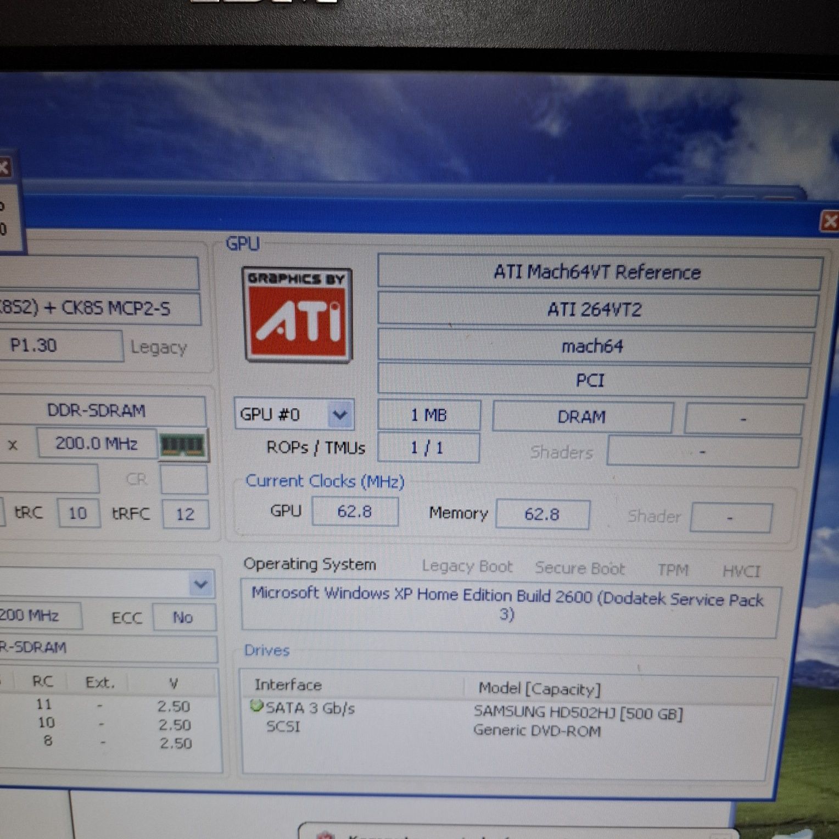Click the ATI Mach64VT Reference name field

click(599, 272)
